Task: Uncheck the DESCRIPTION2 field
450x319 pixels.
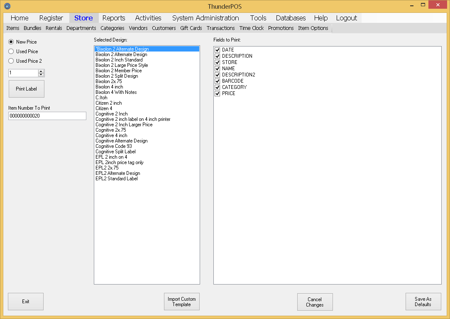Action: [218, 75]
